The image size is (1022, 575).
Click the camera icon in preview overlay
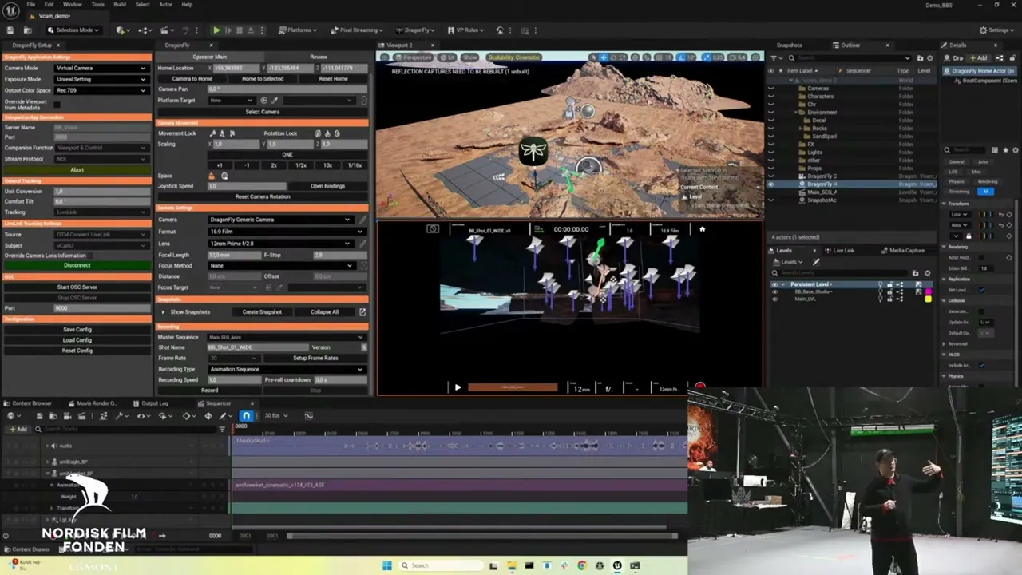point(433,229)
